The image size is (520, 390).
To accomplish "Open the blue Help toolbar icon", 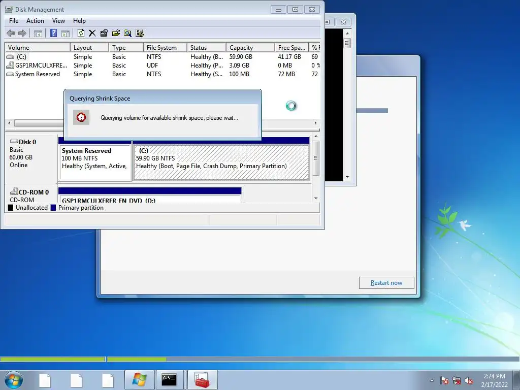I will [x=53, y=33].
